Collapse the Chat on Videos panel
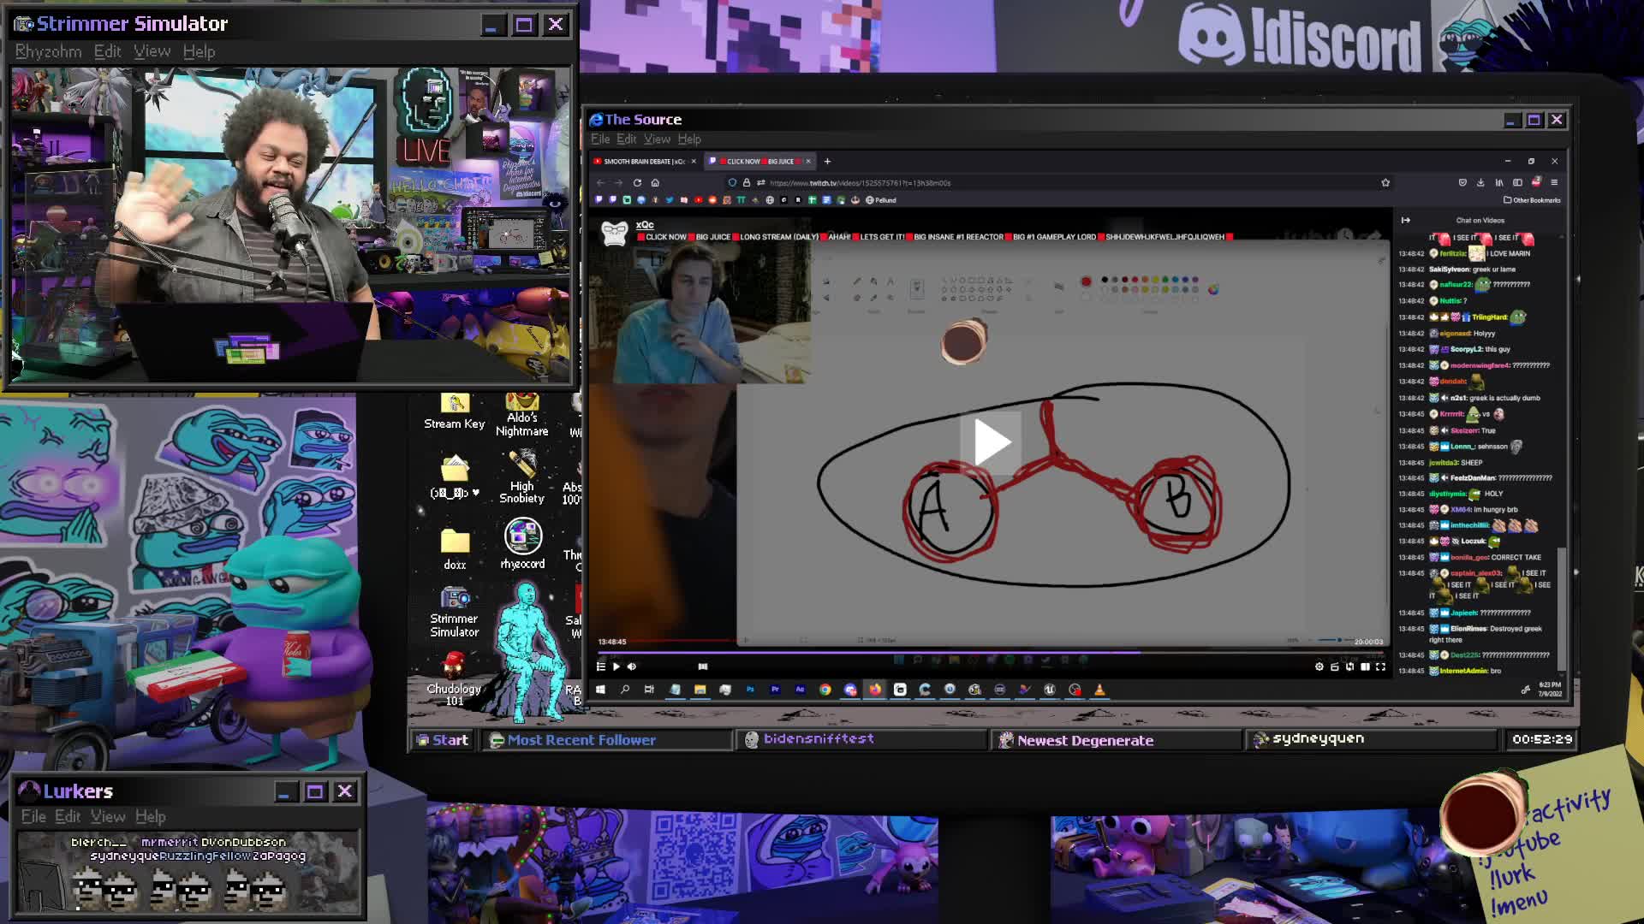Screen dimensions: 1644x924 click(x=1405, y=220)
